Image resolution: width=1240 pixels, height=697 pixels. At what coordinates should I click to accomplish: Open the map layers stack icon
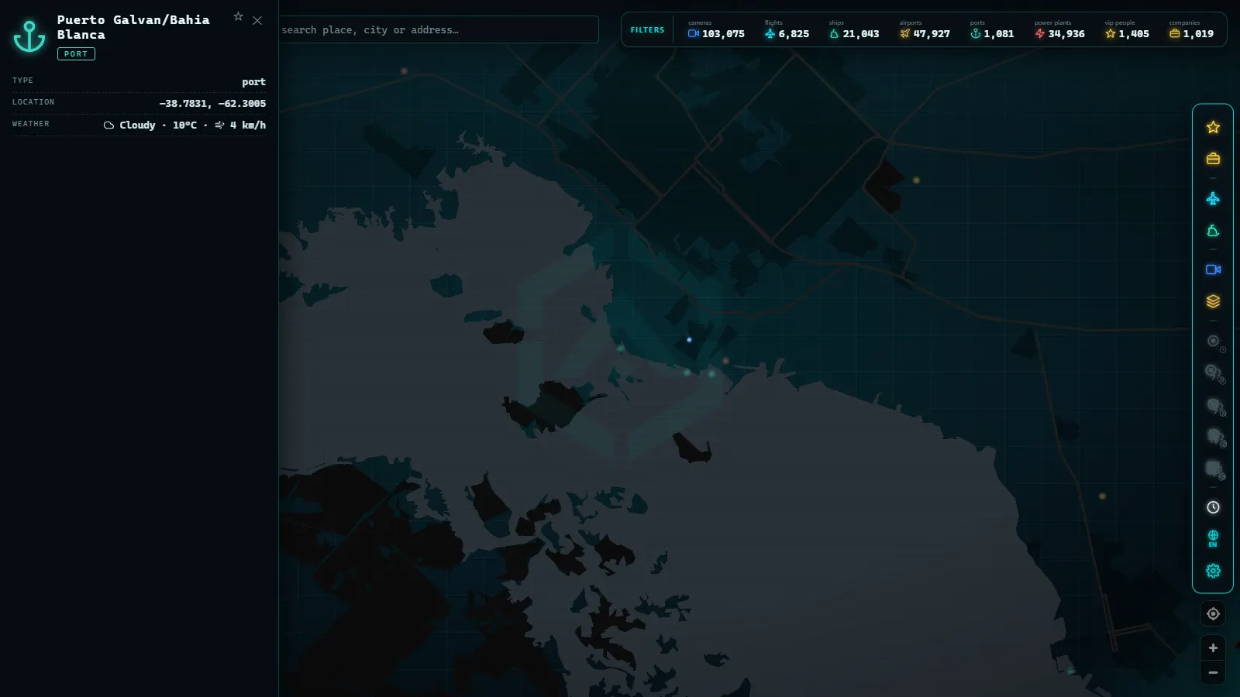coord(1213,301)
